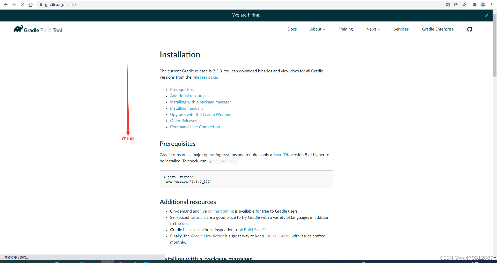Go back to the previous page
Screen dimensions: 497x263
click(6, 5)
